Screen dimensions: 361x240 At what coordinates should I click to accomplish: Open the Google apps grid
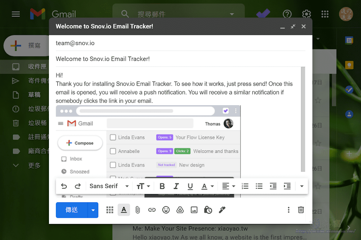point(325,14)
